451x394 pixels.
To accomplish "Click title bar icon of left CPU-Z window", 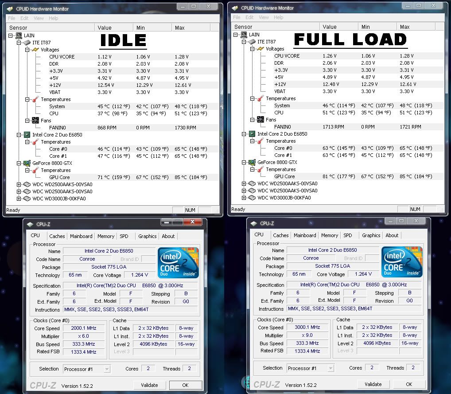I will tap(30, 224).
